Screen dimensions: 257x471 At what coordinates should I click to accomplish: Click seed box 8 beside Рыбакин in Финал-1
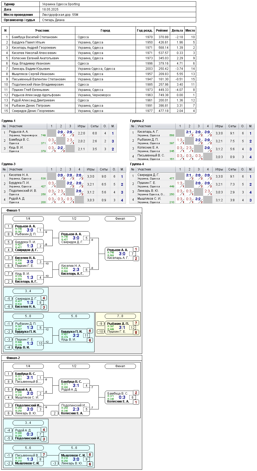click(x=8, y=234)
